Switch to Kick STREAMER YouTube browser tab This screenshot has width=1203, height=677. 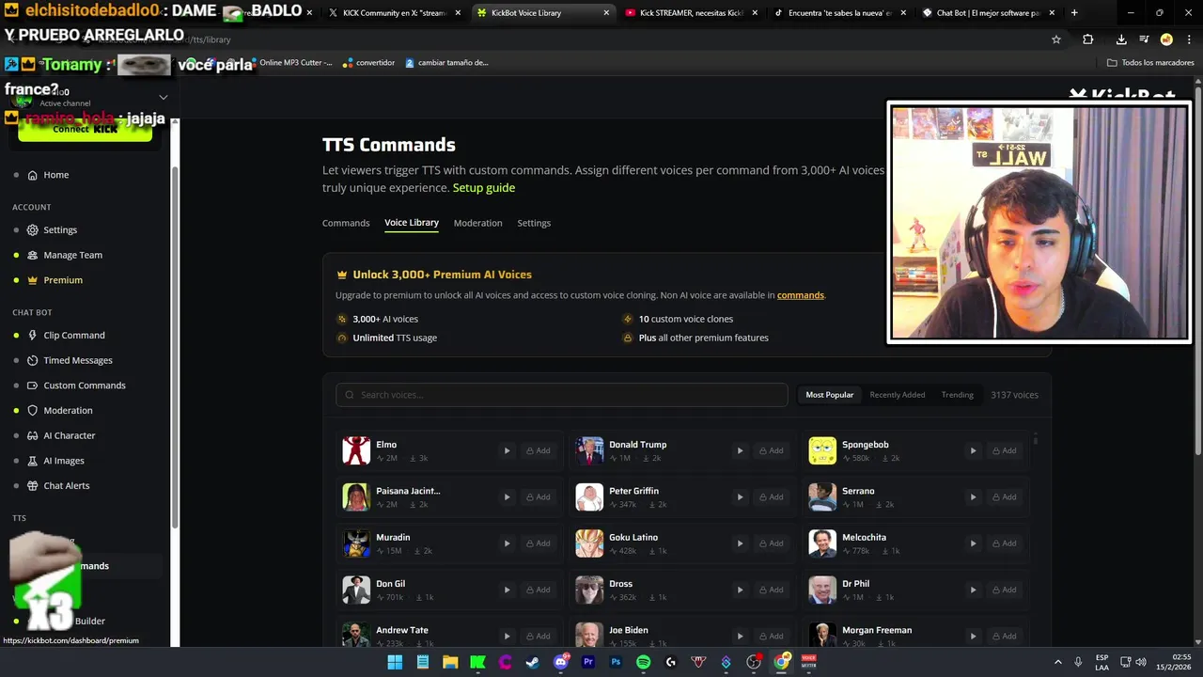pos(691,13)
